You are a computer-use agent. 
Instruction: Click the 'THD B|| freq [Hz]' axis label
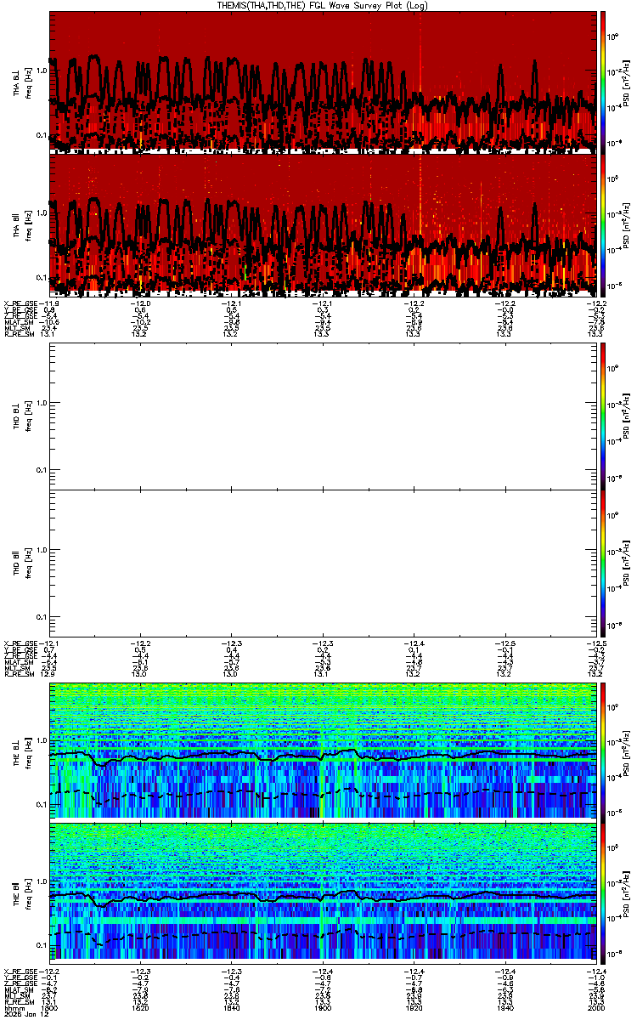click(x=22, y=562)
